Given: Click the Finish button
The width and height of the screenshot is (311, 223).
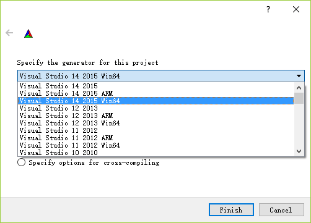Looking at the screenshot, I should pos(231,210).
